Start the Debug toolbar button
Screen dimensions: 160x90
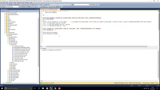tap(28, 7)
